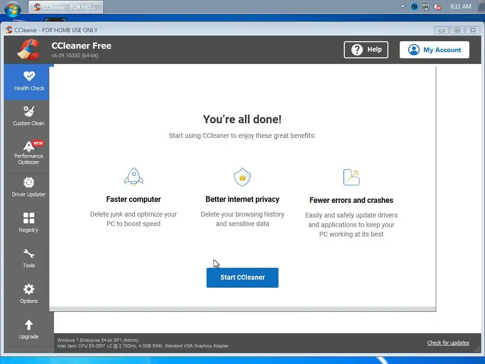Open the Tools section
The width and height of the screenshot is (485, 364).
coord(28,258)
